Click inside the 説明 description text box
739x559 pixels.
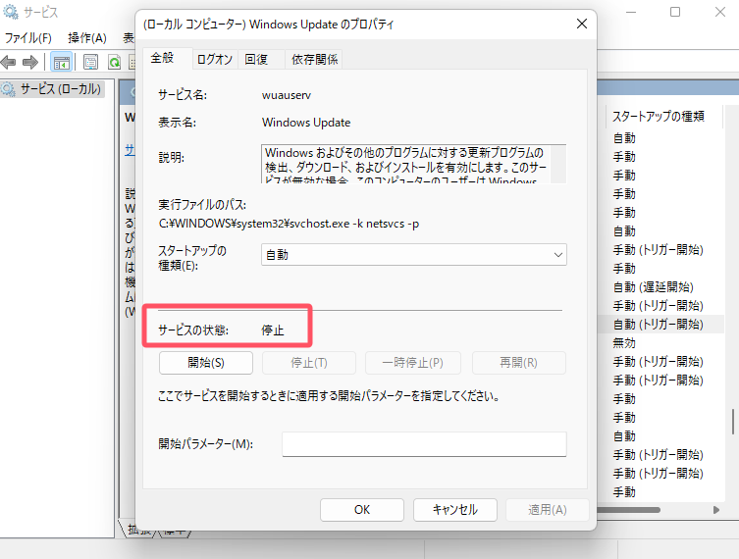coord(405,164)
